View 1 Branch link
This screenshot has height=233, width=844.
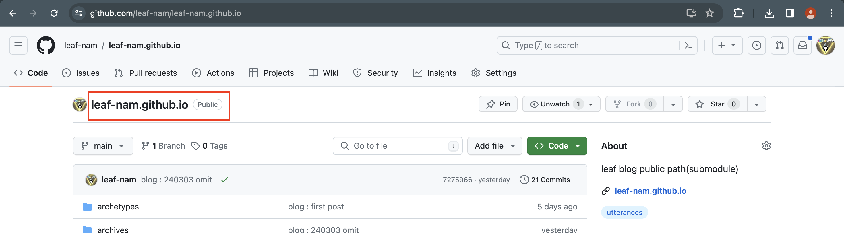pos(163,146)
